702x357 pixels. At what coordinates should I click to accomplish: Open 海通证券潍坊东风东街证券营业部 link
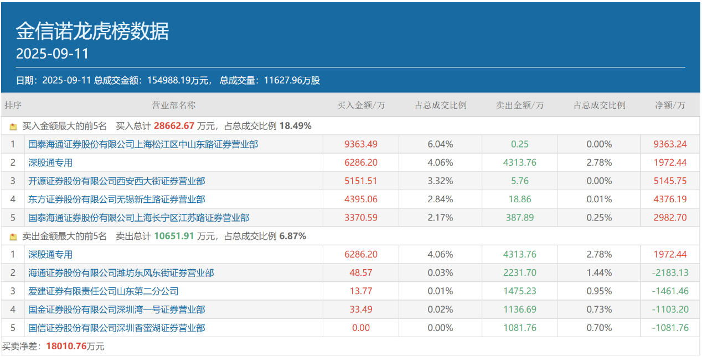121,272
